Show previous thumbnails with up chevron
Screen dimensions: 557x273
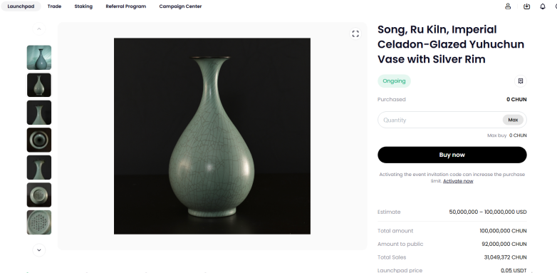click(x=39, y=29)
